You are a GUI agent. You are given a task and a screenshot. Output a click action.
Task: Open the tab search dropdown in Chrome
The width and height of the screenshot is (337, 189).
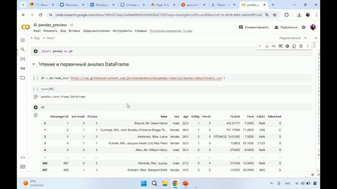coord(23,5)
